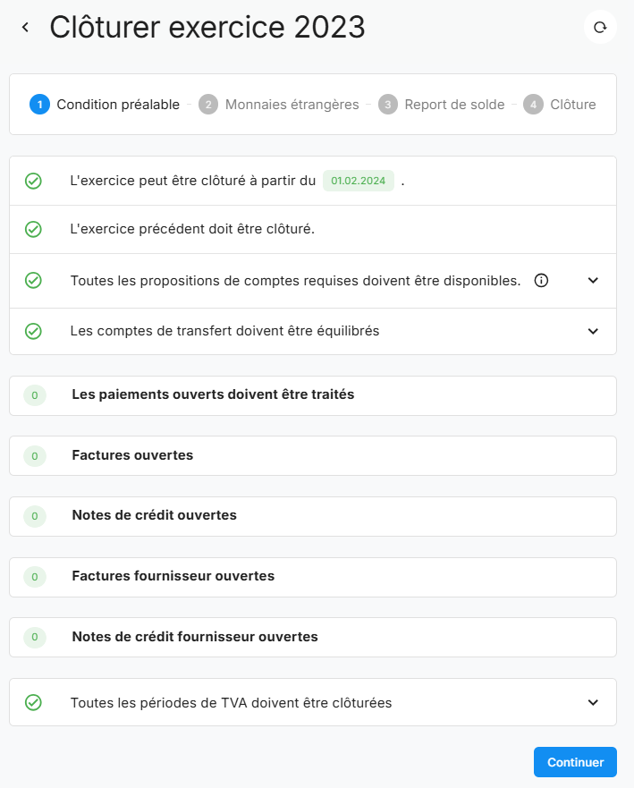Screen dimensions: 634x788
Task: Click green checkmark for transfer accounts
Action: 33,331
